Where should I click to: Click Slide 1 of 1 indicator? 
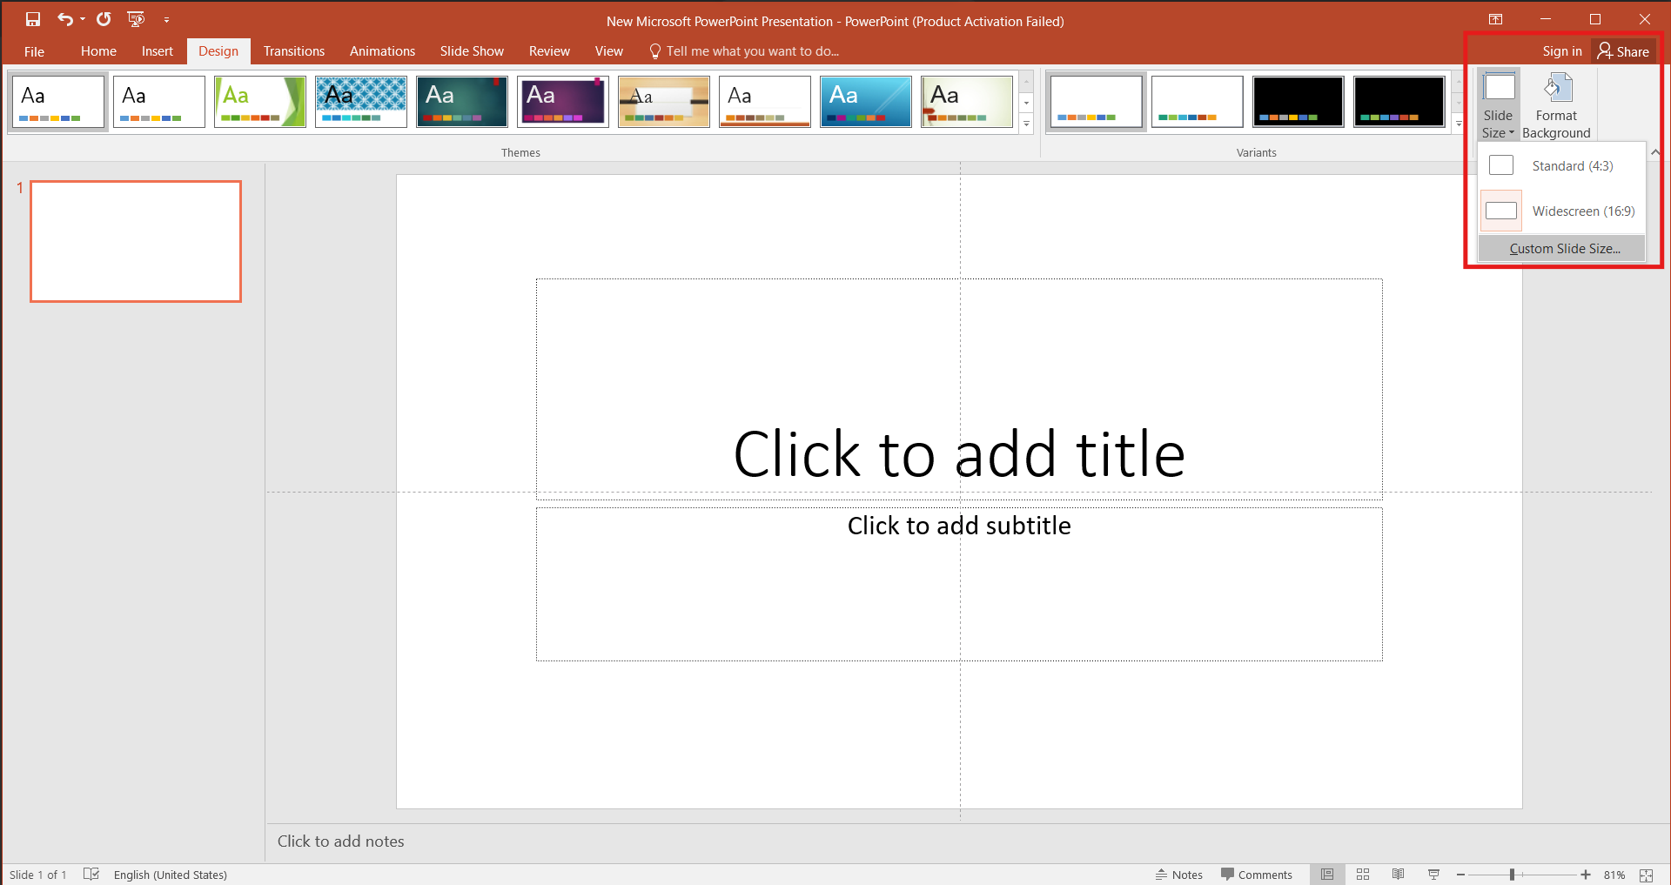38,875
